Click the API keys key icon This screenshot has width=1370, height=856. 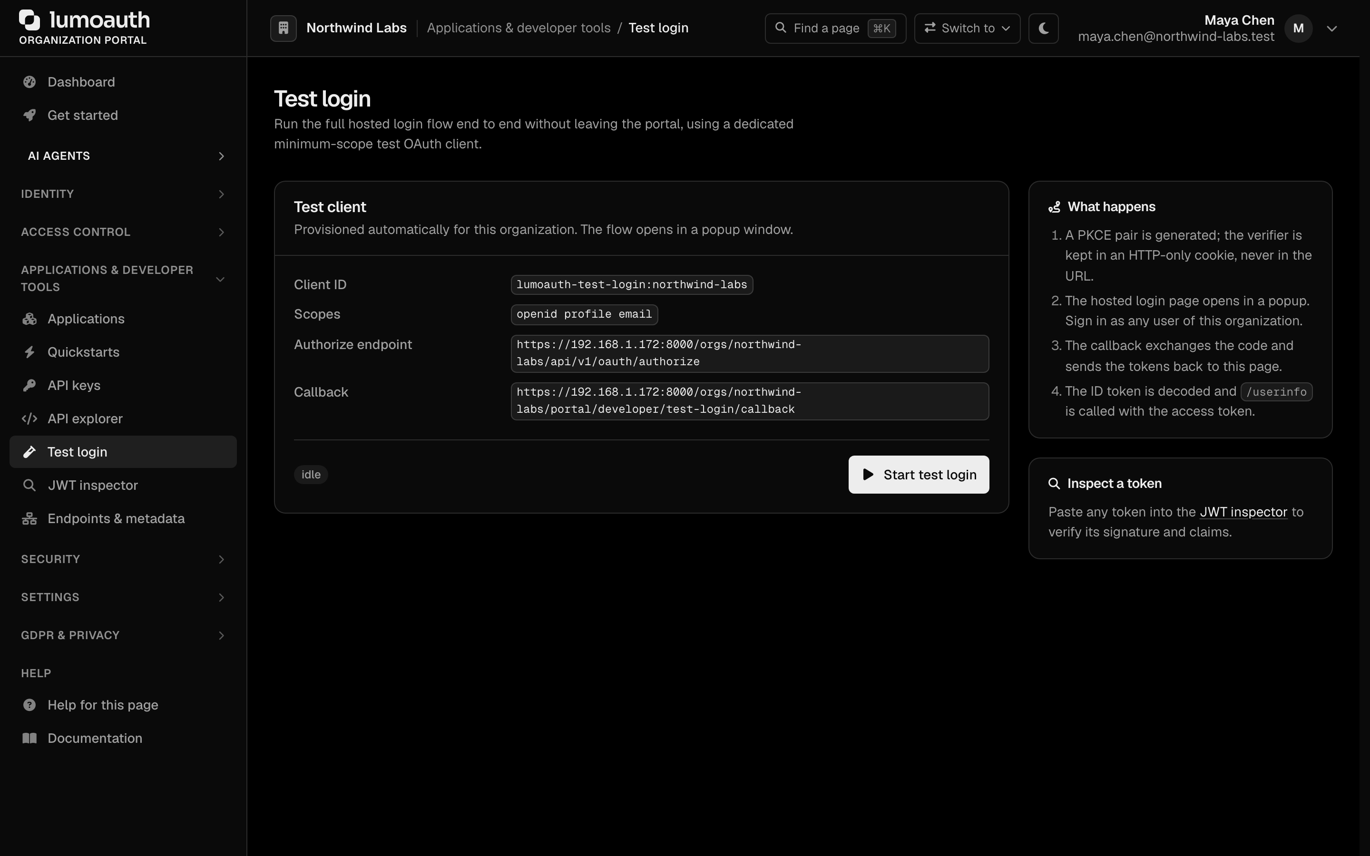[29, 386]
